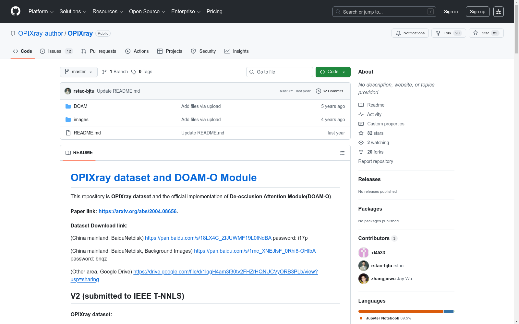This screenshot has width=519, height=324.
Task: Click the branch icon beside 1 Branch
Action: tap(104, 72)
